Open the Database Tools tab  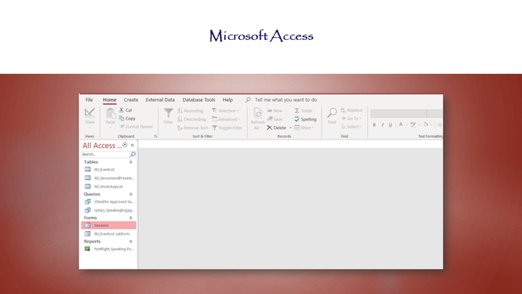pyautogui.click(x=198, y=100)
